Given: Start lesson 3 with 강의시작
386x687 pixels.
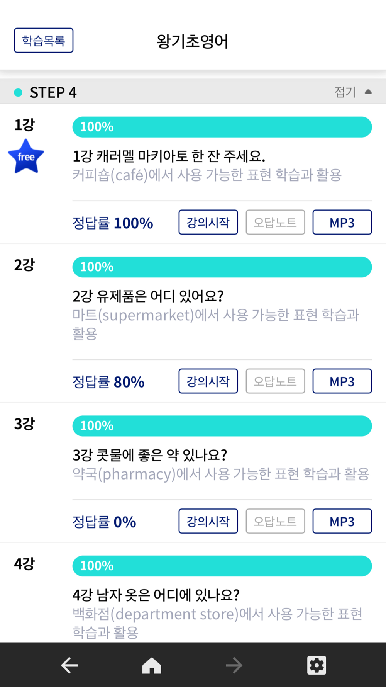Looking at the screenshot, I should click(208, 521).
